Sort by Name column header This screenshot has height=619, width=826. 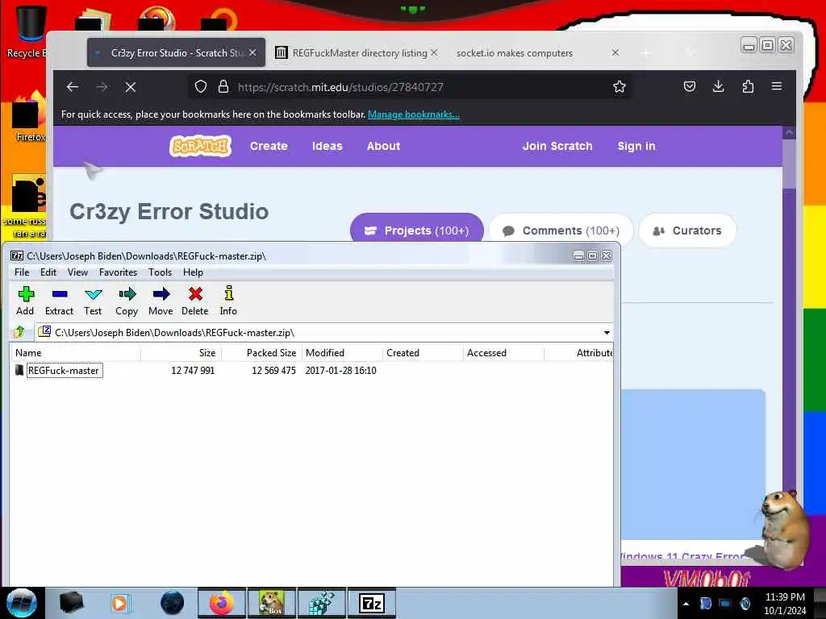click(x=76, y=353)
